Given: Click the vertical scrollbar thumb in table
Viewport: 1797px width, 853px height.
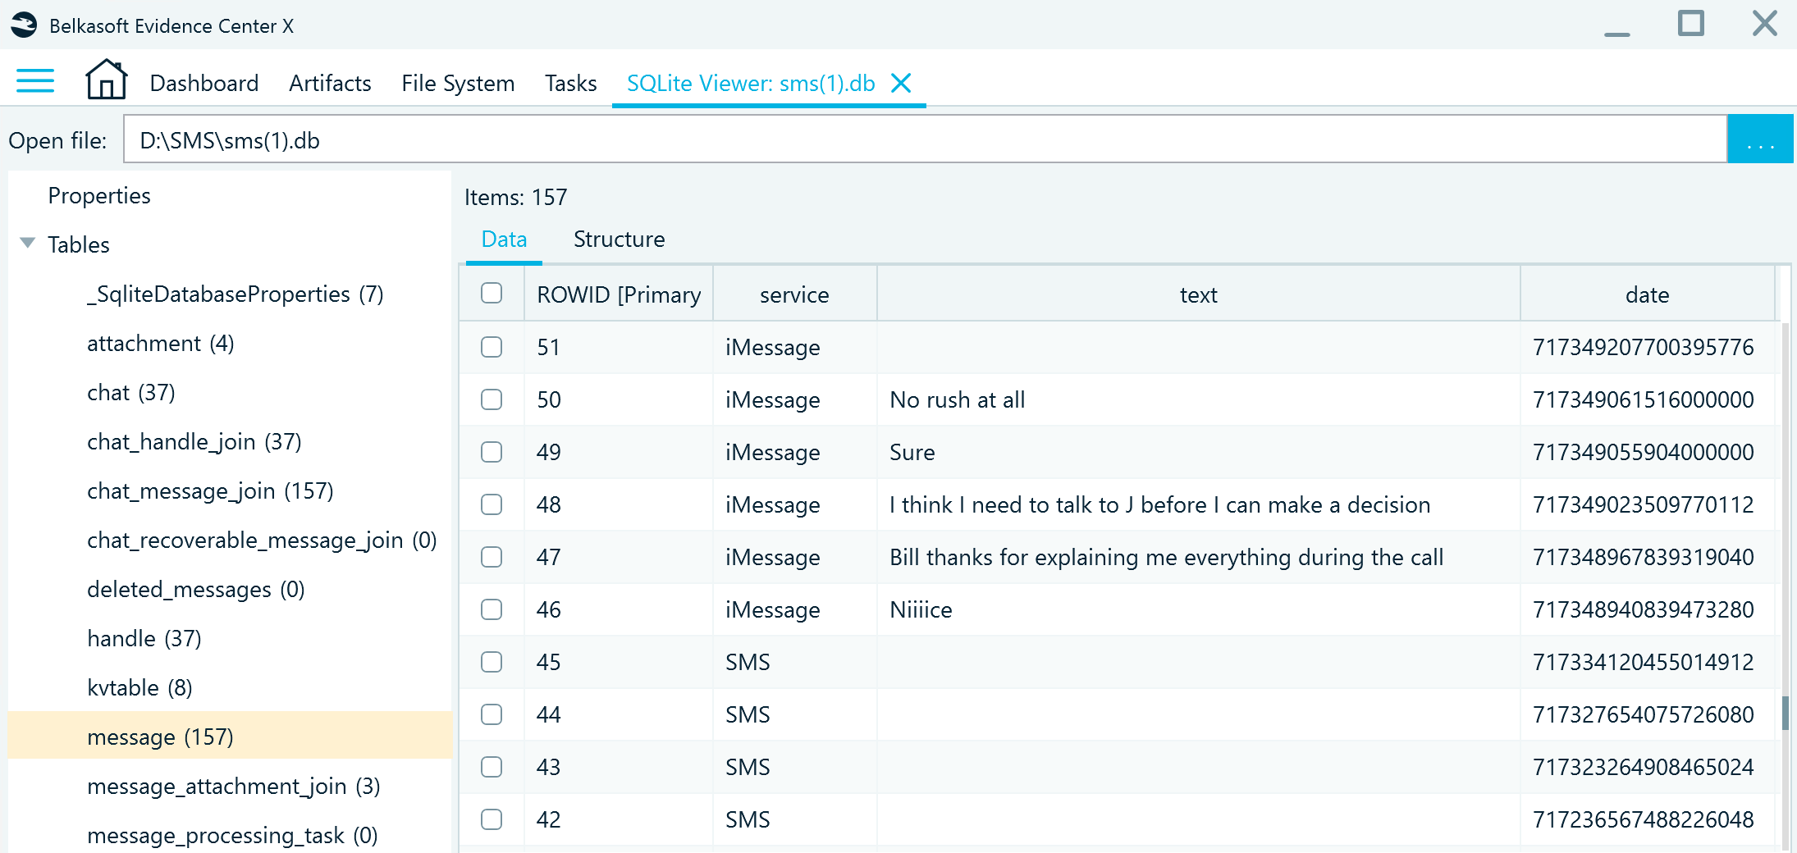Looking at the screenshot, I should (x=1785, y=713).
